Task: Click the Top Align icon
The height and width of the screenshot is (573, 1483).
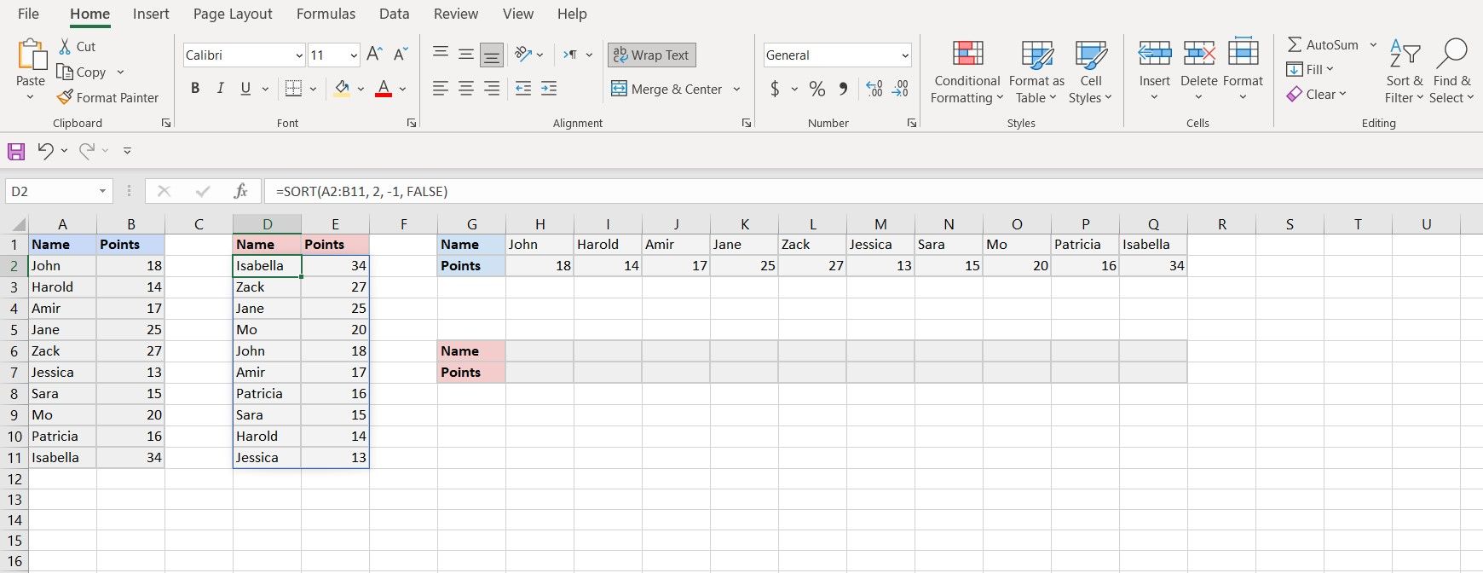Action: pos(441,55)
